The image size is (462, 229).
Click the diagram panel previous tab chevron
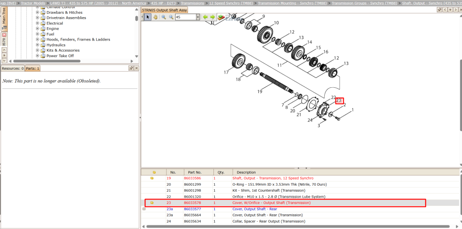point(445,10)
